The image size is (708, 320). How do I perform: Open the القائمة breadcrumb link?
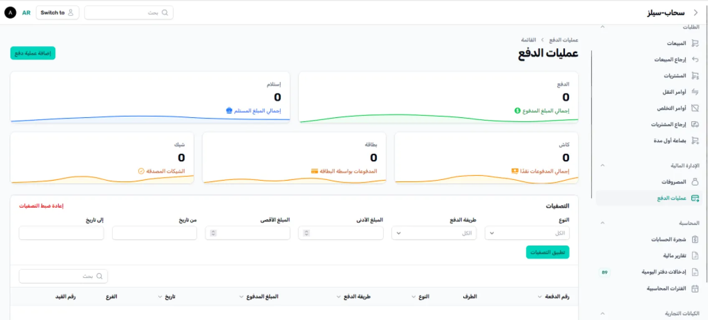point(528,39)
